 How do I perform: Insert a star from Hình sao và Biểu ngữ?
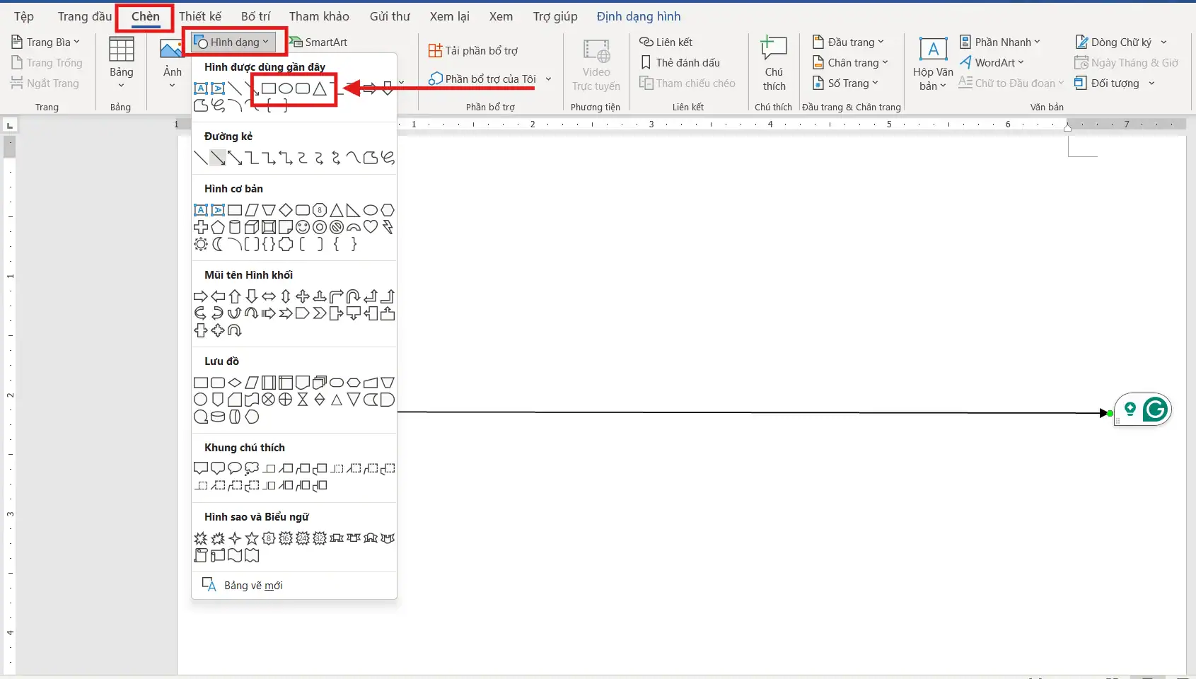(x=252, y=538)
